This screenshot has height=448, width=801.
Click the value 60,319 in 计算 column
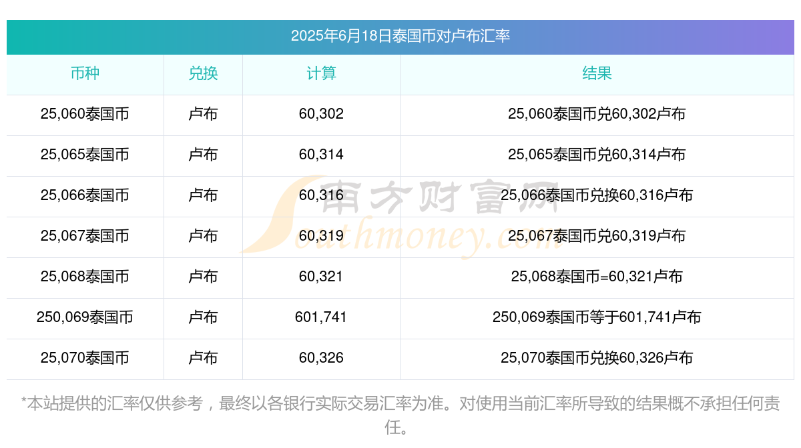coord(321,236)
